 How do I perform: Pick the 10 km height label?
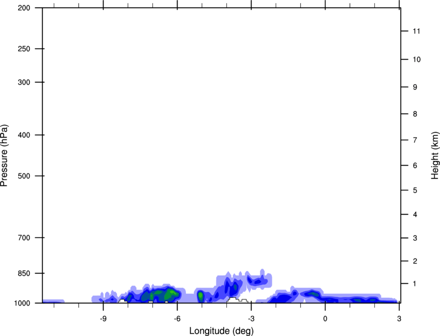[417, 59]
